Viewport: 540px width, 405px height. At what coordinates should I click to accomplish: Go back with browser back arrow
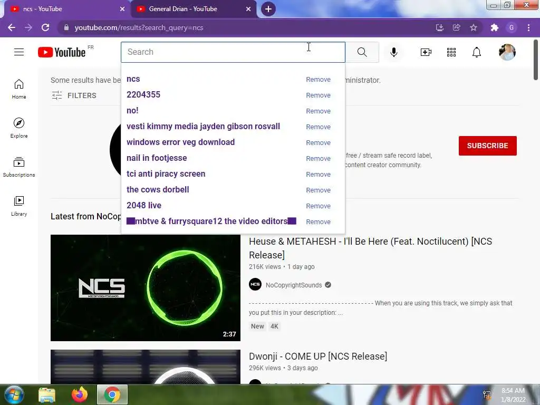(12, 27)
